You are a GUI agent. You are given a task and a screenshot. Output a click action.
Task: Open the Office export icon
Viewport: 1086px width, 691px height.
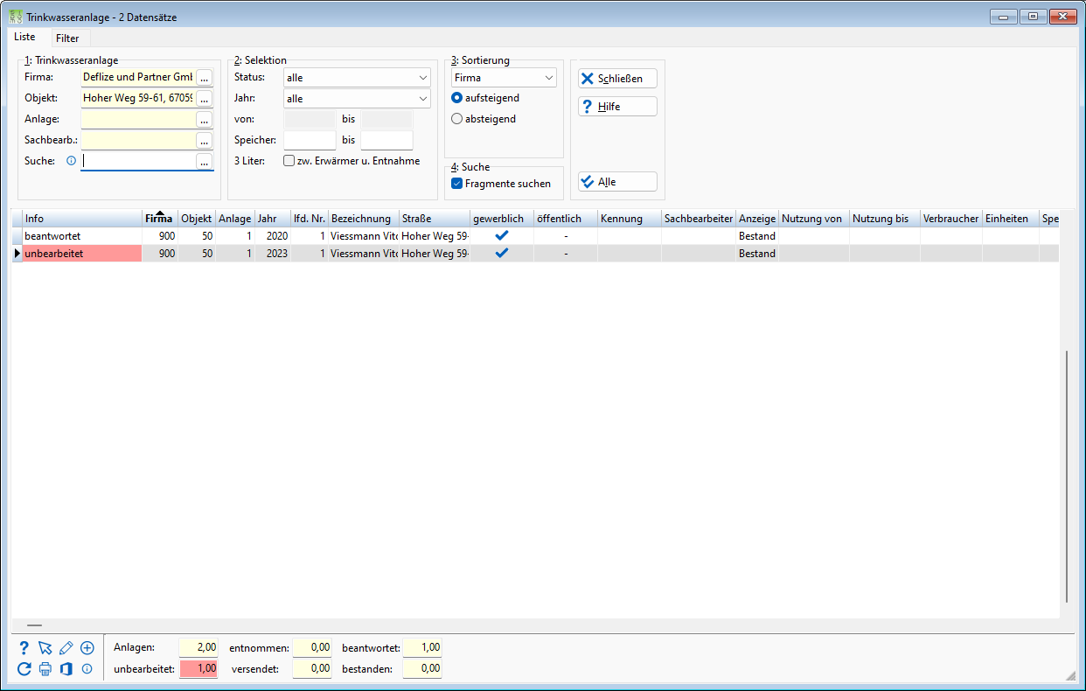click(x=66, y=669)
